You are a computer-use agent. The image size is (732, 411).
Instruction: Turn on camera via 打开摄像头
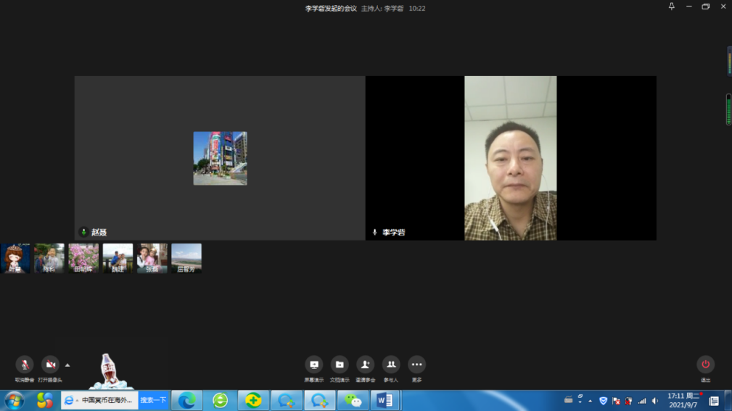(50, 365)
